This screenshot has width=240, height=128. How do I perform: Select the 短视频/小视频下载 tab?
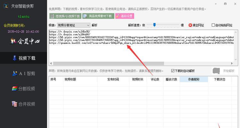pyautogui.click(x=65, y=16)
